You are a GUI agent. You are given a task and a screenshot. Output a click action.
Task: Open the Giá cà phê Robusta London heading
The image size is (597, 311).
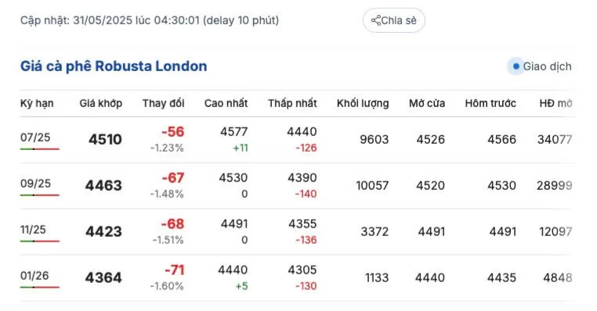click(x=114, y=66)
